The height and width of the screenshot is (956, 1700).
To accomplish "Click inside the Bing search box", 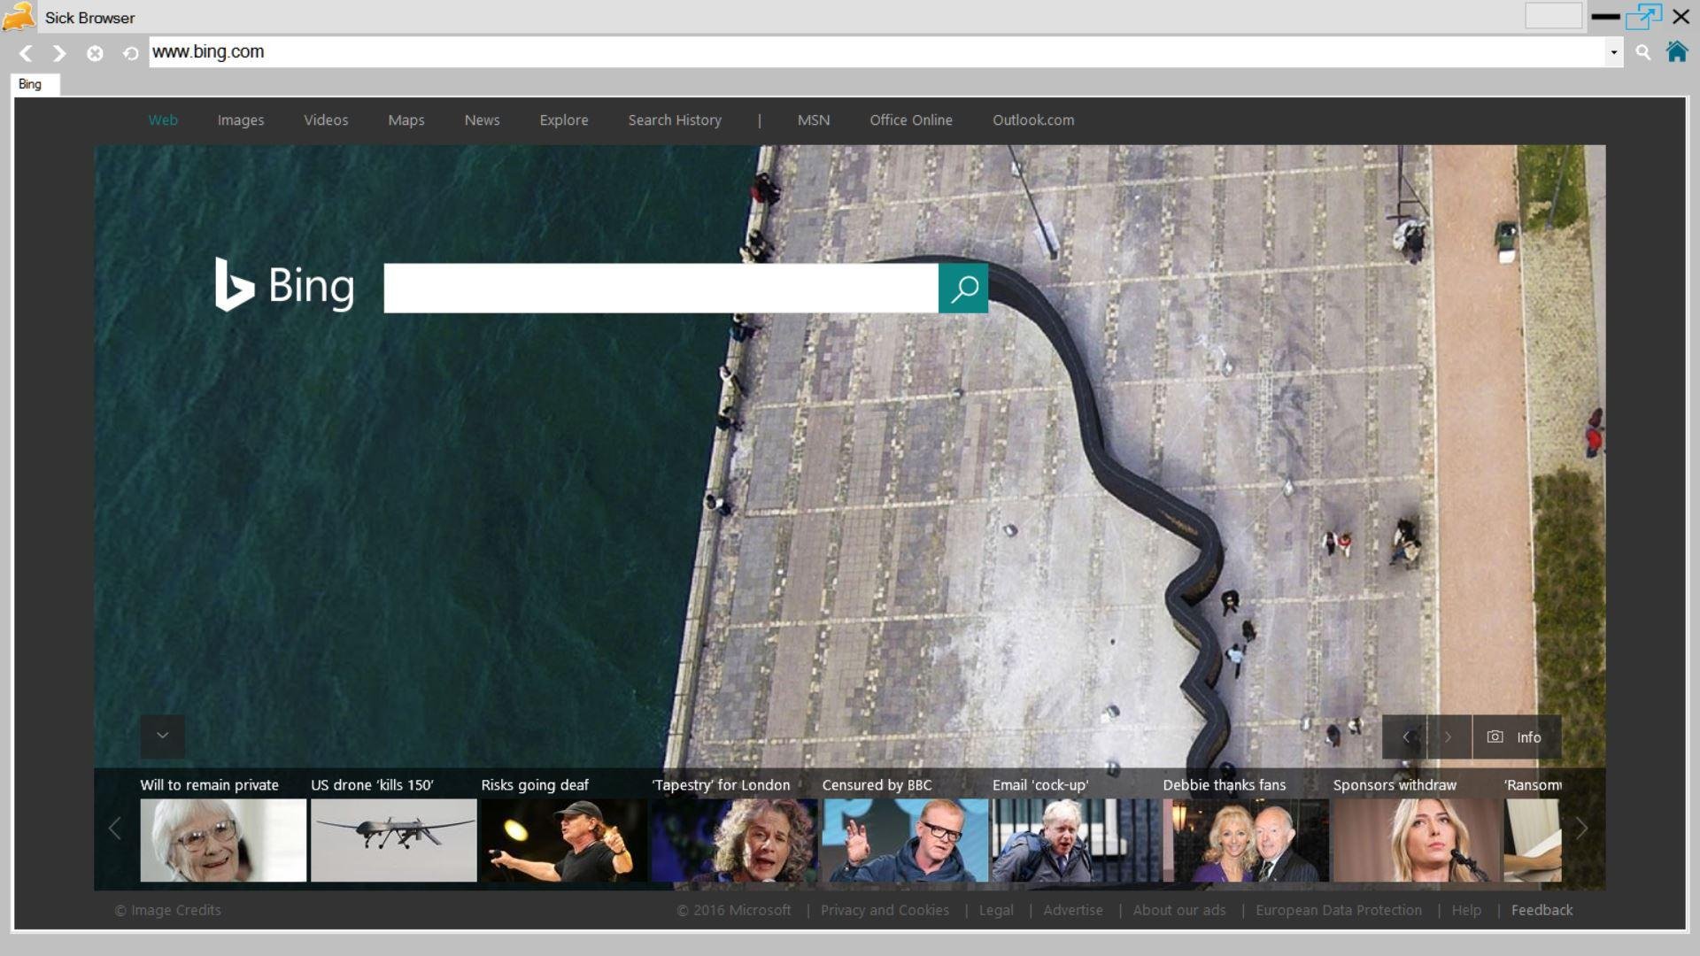I will (x=660, y=288).
